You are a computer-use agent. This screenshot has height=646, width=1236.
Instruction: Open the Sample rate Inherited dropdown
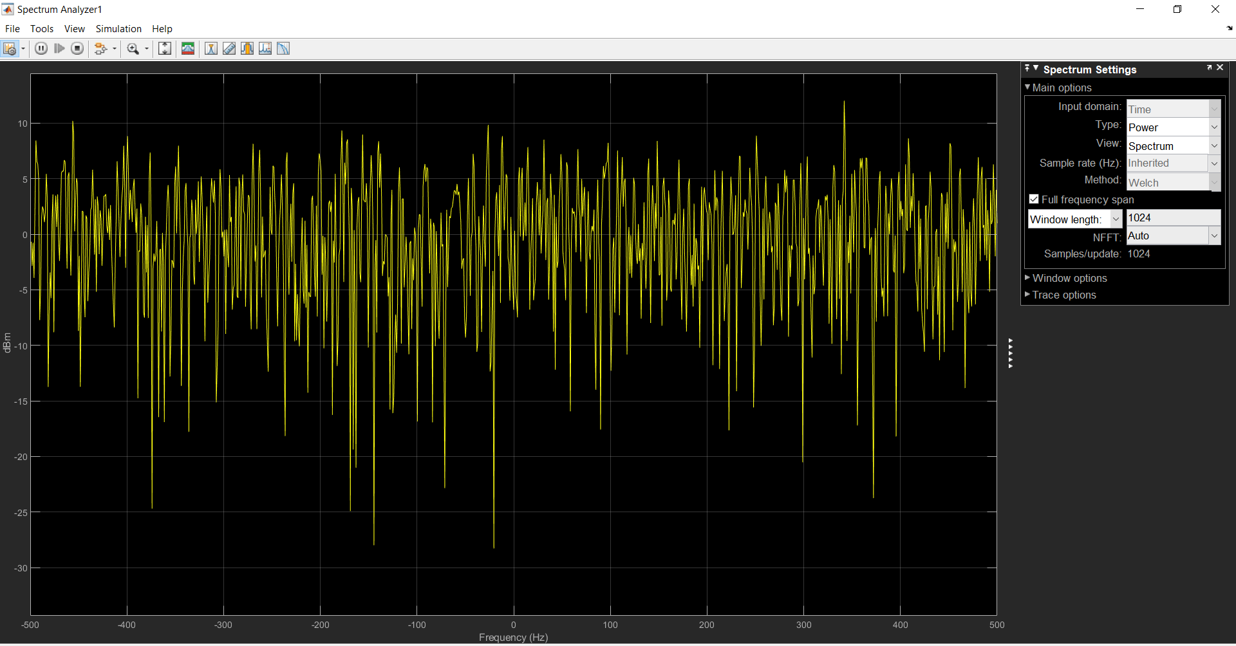click(x=1214, y=163)
